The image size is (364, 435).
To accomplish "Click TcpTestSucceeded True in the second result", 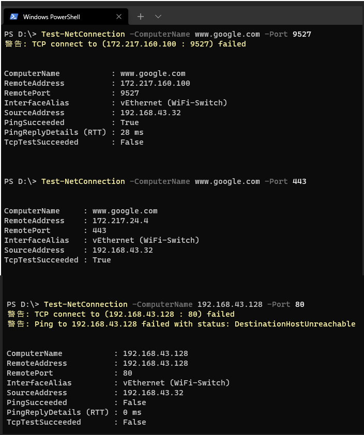I will click(102, 260).
